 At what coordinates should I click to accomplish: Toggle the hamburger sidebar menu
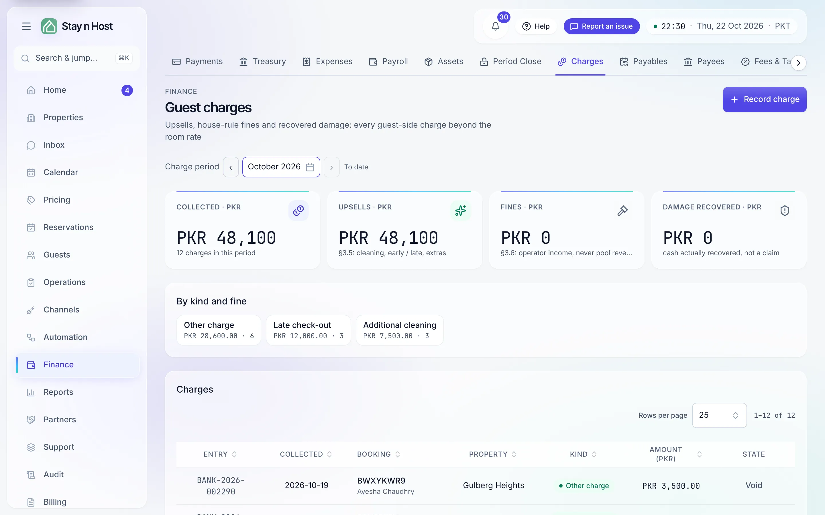coord(26,26)
